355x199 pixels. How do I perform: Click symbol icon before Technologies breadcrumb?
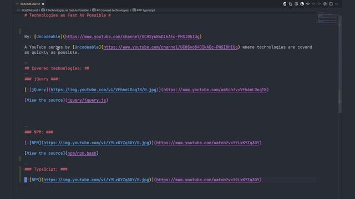[43, 10]
